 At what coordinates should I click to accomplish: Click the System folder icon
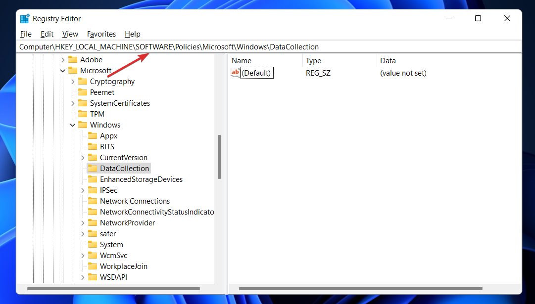tap(93, 245)
